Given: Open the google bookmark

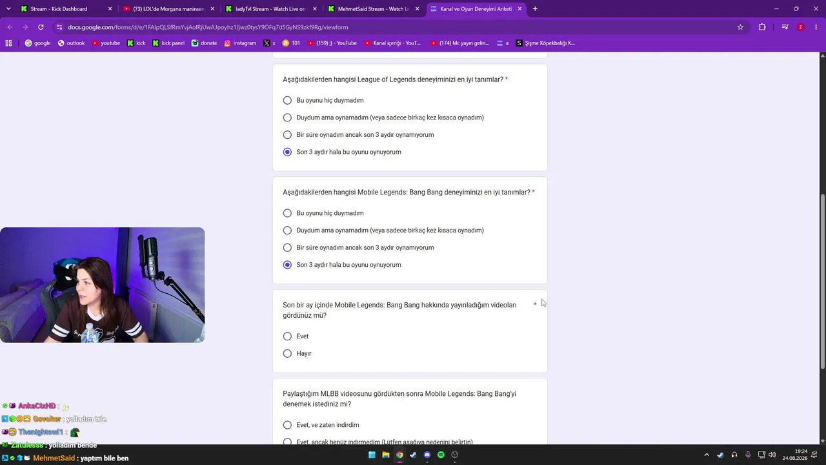Looking at the screenshot, I should point(37,43).
